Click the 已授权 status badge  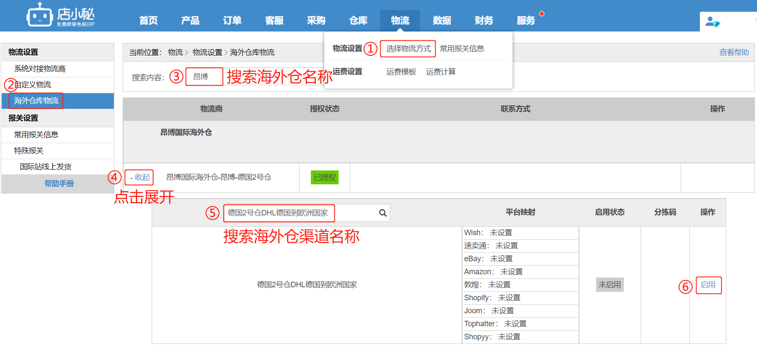(x=325, y=178)
